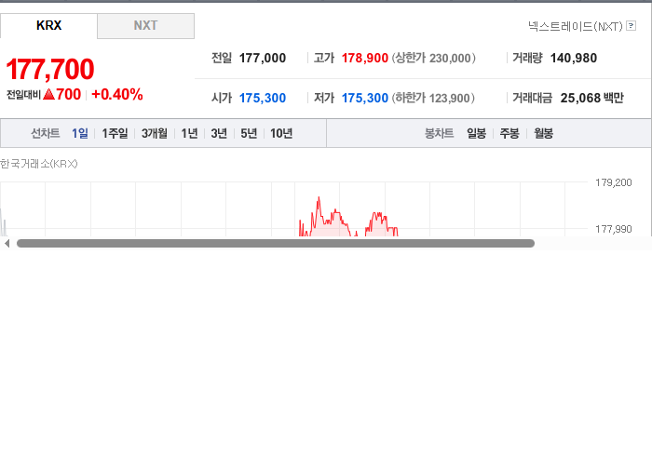Image resolution: width=652 pixels, height=456 pixels.
Task: Click the 거래대금 label
Action: [532, 98]
